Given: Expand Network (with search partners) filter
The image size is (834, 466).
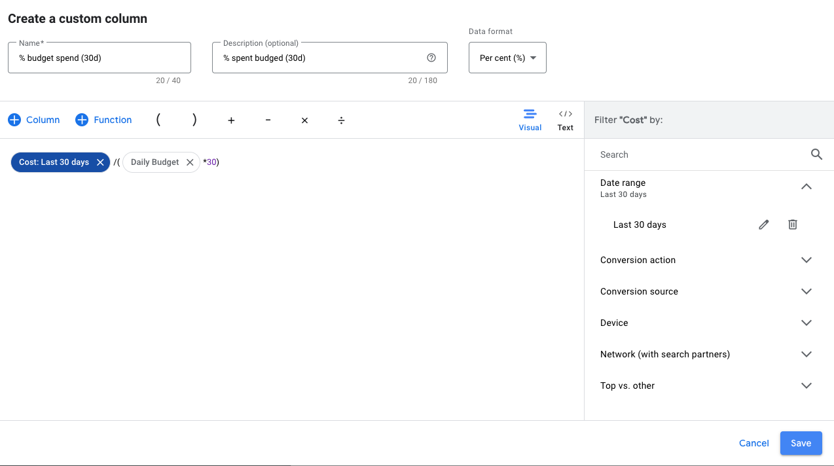Looking at the screenshot, I should (807, 354).
